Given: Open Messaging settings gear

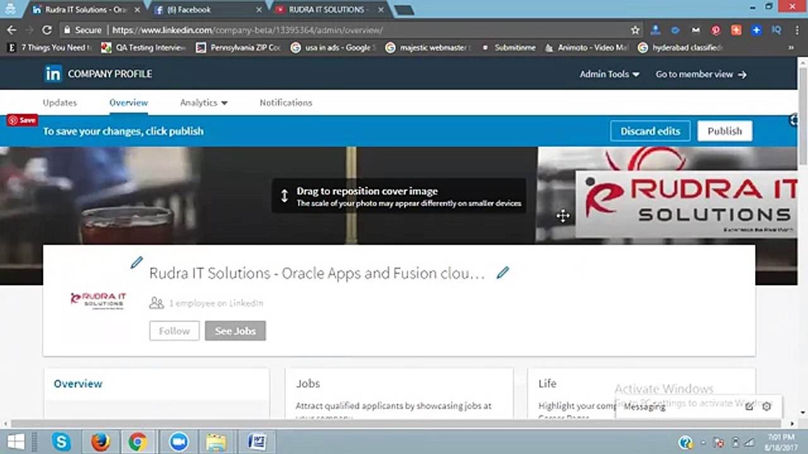Looking at the screenshot, I should point(766,407).
